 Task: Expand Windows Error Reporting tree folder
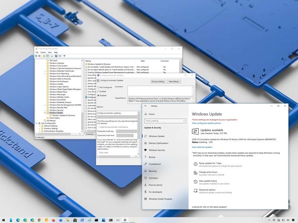(x=45, y=74)
